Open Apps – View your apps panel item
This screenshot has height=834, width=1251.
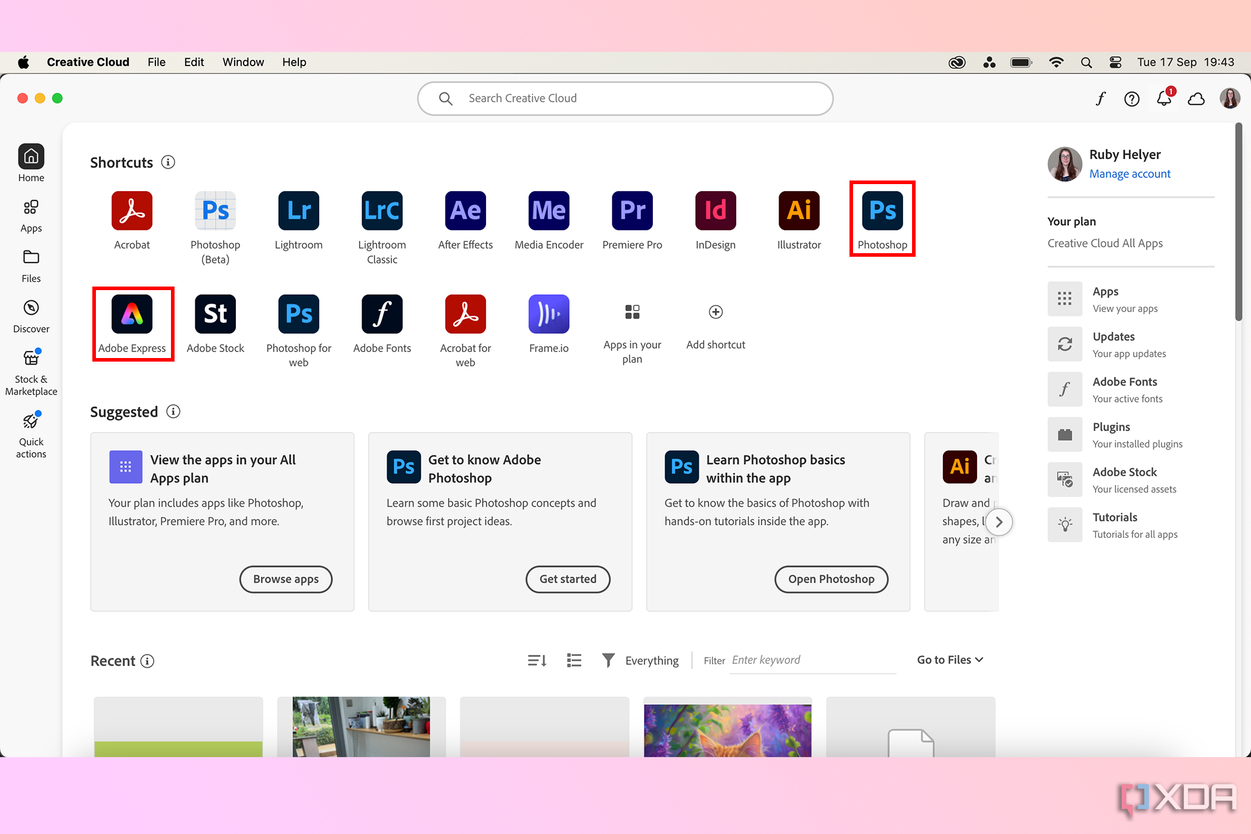click(x=1130, y=299)
